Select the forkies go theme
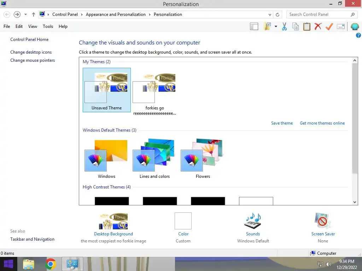 (x=154, y=92)
